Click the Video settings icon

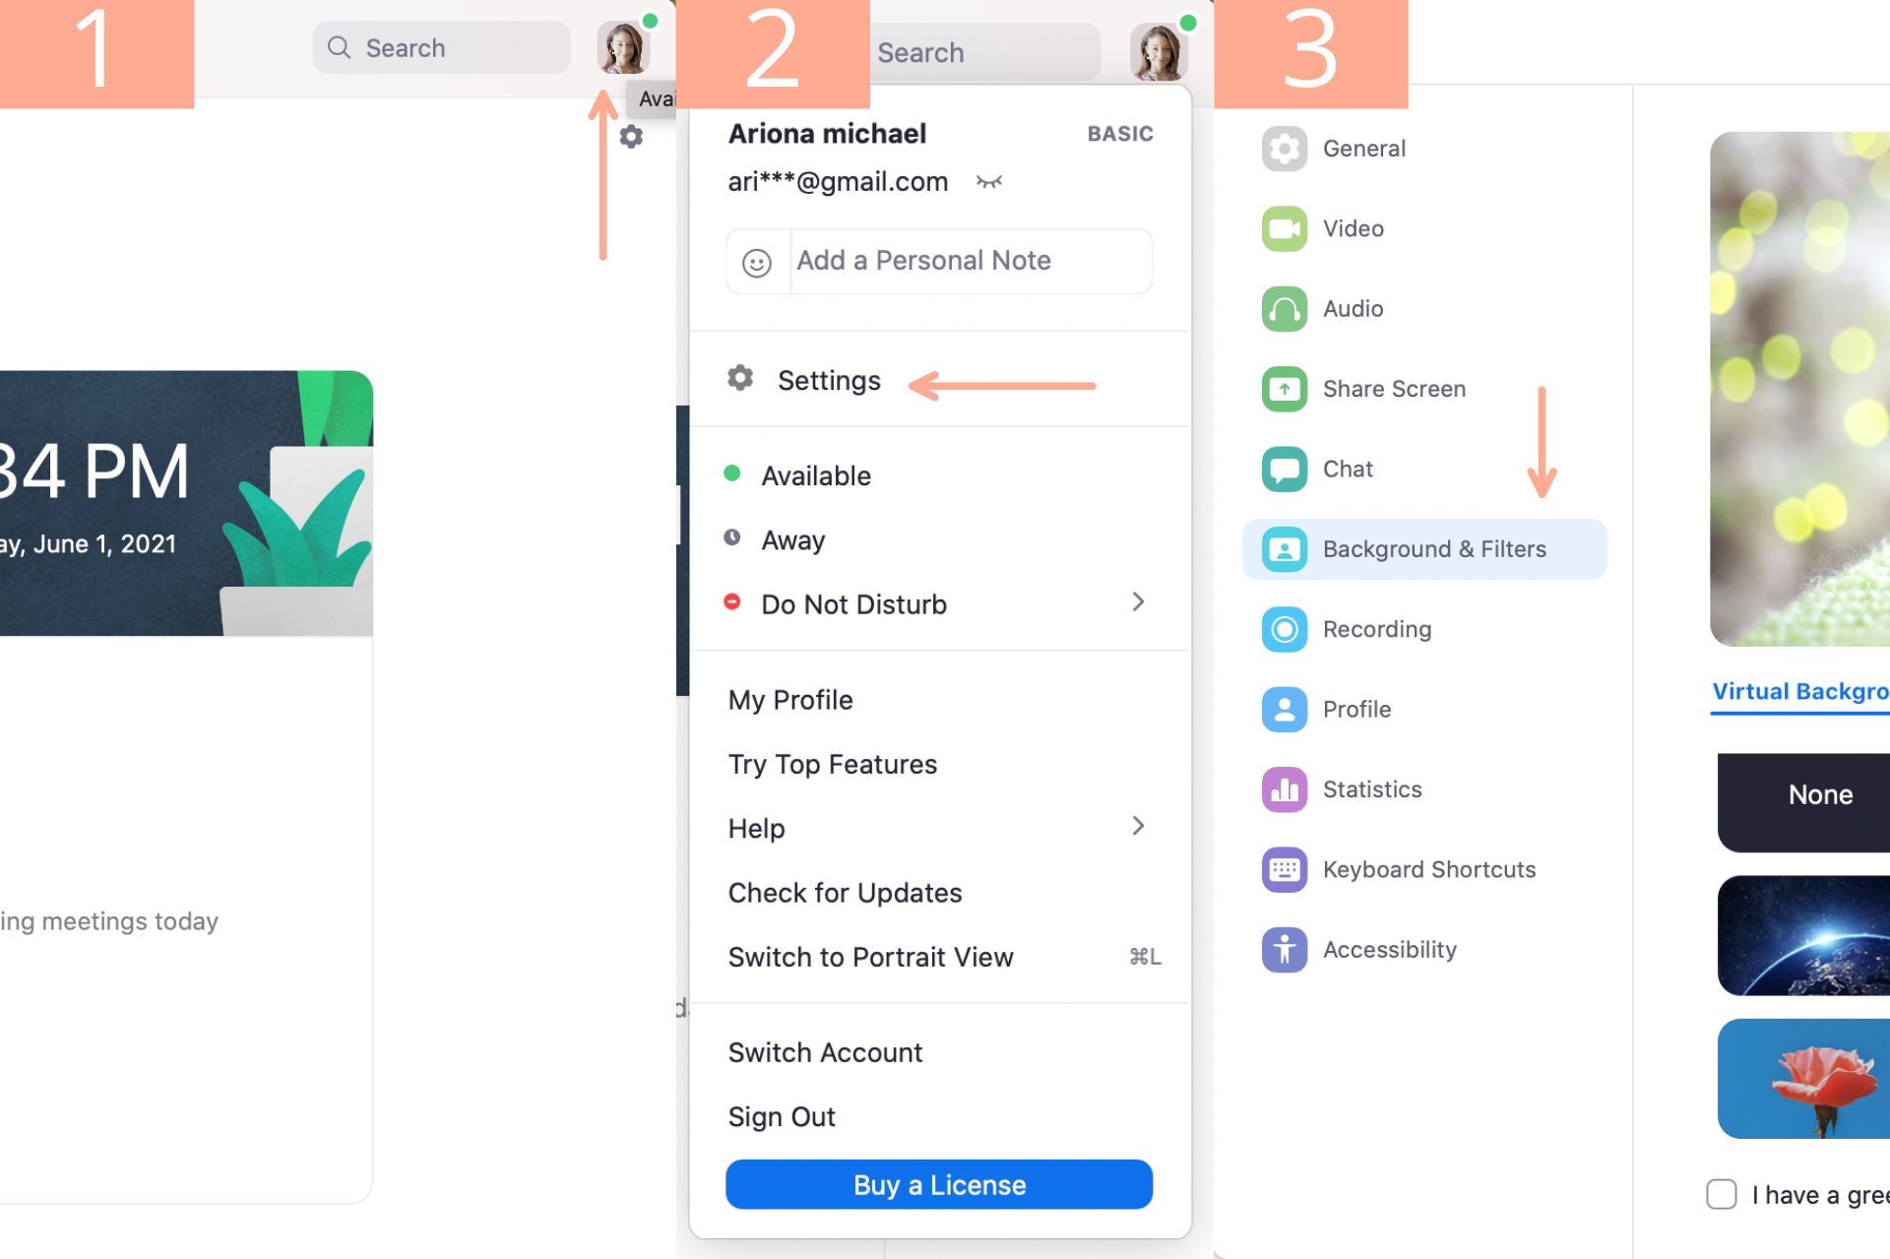coord(1283,227)
